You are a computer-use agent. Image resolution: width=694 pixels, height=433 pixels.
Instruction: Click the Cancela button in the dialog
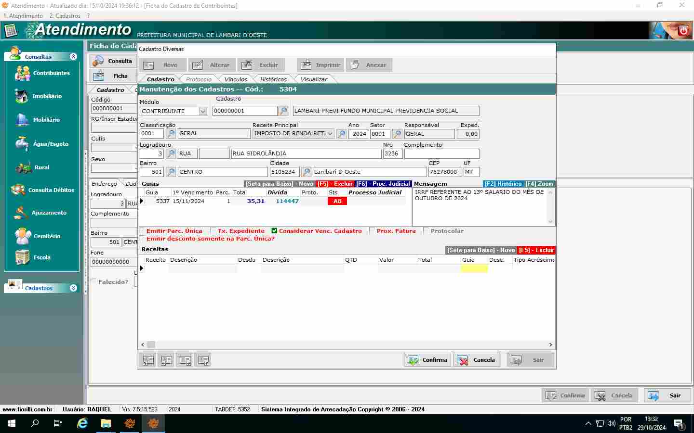(x=477, y=360)
